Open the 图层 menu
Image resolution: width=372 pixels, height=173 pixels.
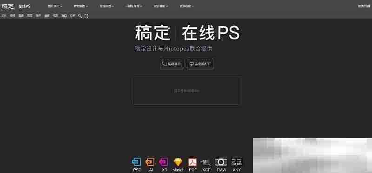pos(30,16)
